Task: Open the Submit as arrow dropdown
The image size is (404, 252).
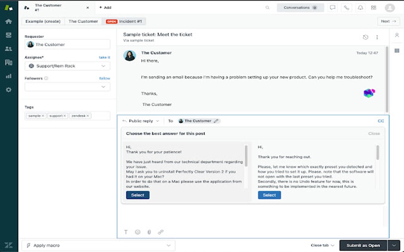Action: (x=394, y=245)
